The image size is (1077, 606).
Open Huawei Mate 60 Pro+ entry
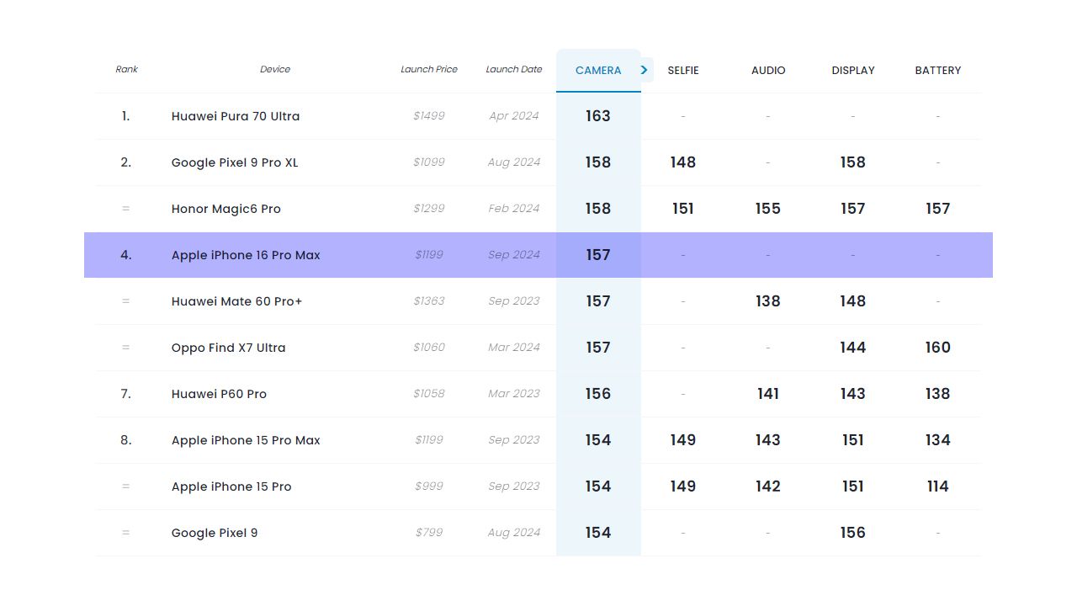pos(236,301)
